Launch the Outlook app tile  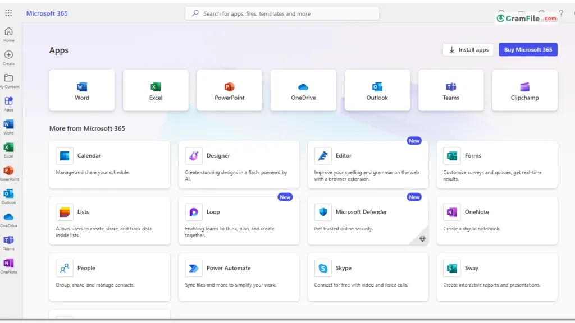[377, 90]
